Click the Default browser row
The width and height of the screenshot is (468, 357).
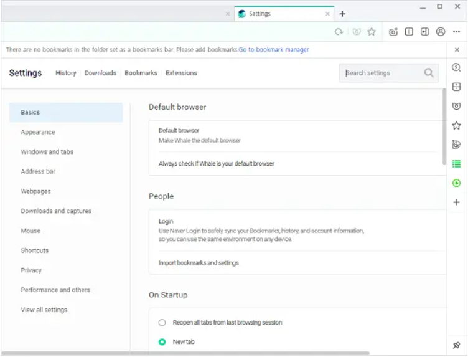[297, 135]
